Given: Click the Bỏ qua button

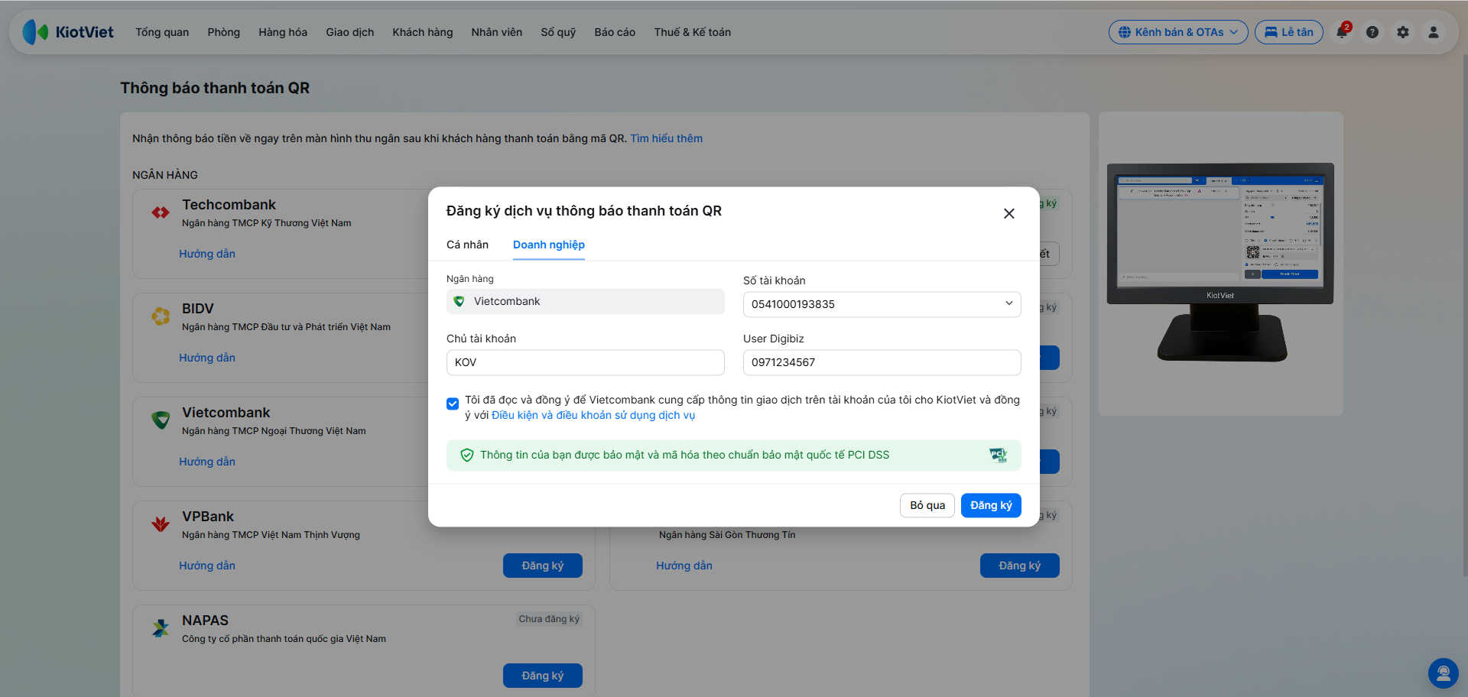Looking at the screenshot, I should tap(927, 505).
